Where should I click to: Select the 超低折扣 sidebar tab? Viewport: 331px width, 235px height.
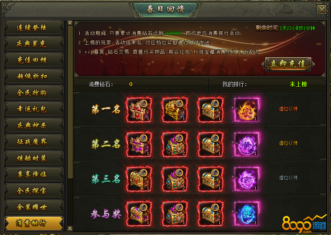34,76
